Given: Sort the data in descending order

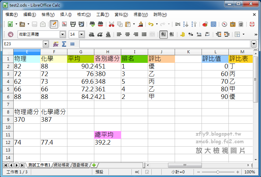Looking at the screenshot, I should pos(194,24).
